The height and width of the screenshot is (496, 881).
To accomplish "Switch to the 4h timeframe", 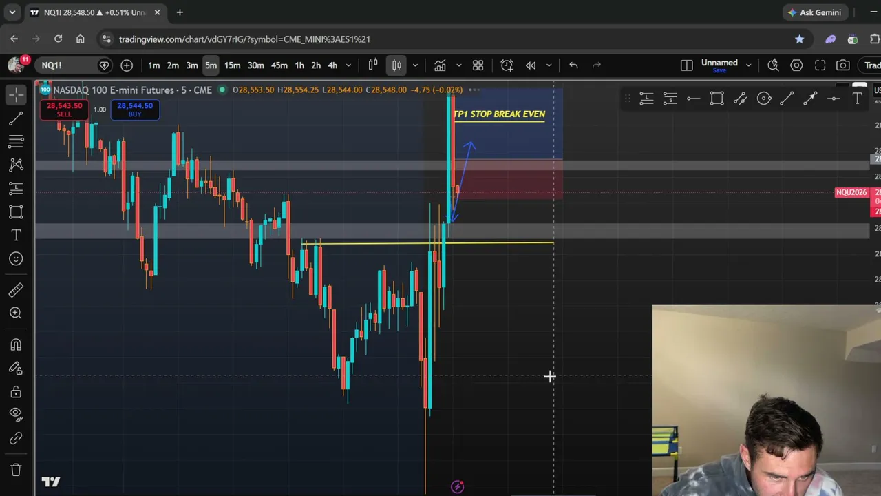I will pos(332,65).
